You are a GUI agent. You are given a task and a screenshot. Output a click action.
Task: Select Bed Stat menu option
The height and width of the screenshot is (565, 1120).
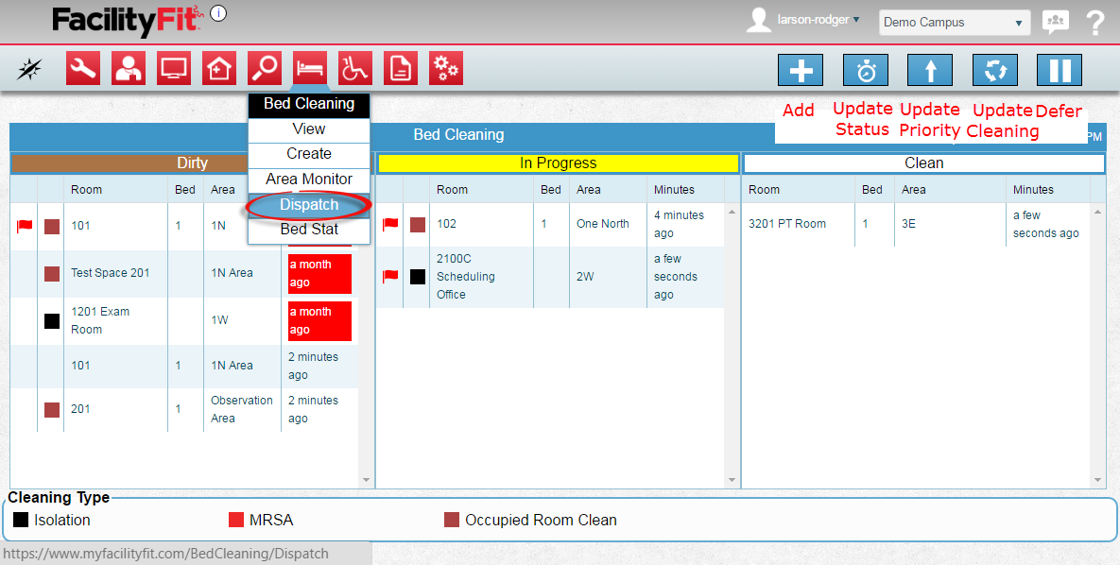click(309, 230)
